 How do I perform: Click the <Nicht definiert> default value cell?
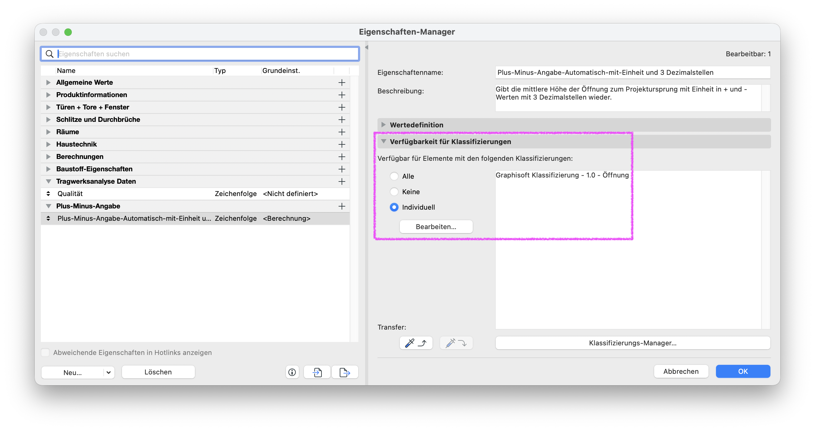pos(290,194)
